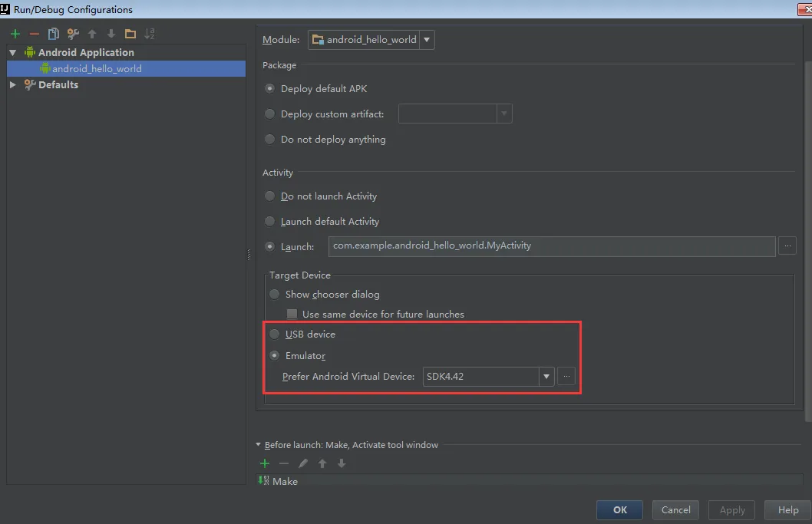Open edit defaults wrench icon
Viewport: 812px width, 524px height.
click(73, 35)
